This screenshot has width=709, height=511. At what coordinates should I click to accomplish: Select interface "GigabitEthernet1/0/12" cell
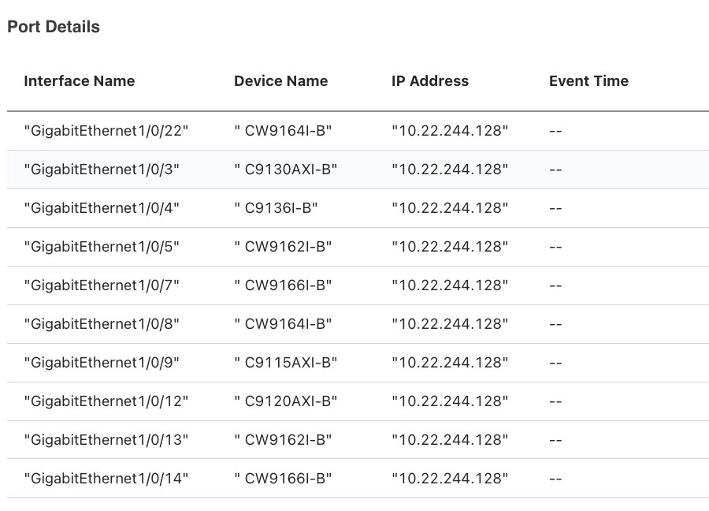(106, 401)
